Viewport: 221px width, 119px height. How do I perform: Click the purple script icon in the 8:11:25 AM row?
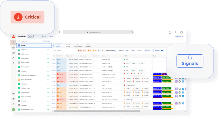[176, 89]
